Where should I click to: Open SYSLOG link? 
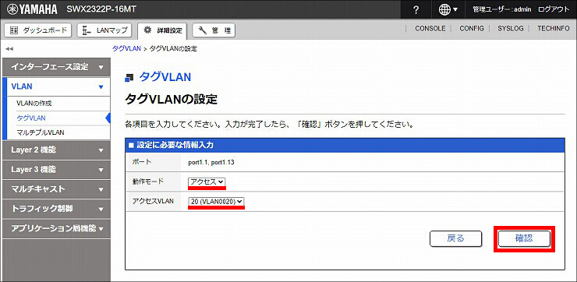click(510, 29)
